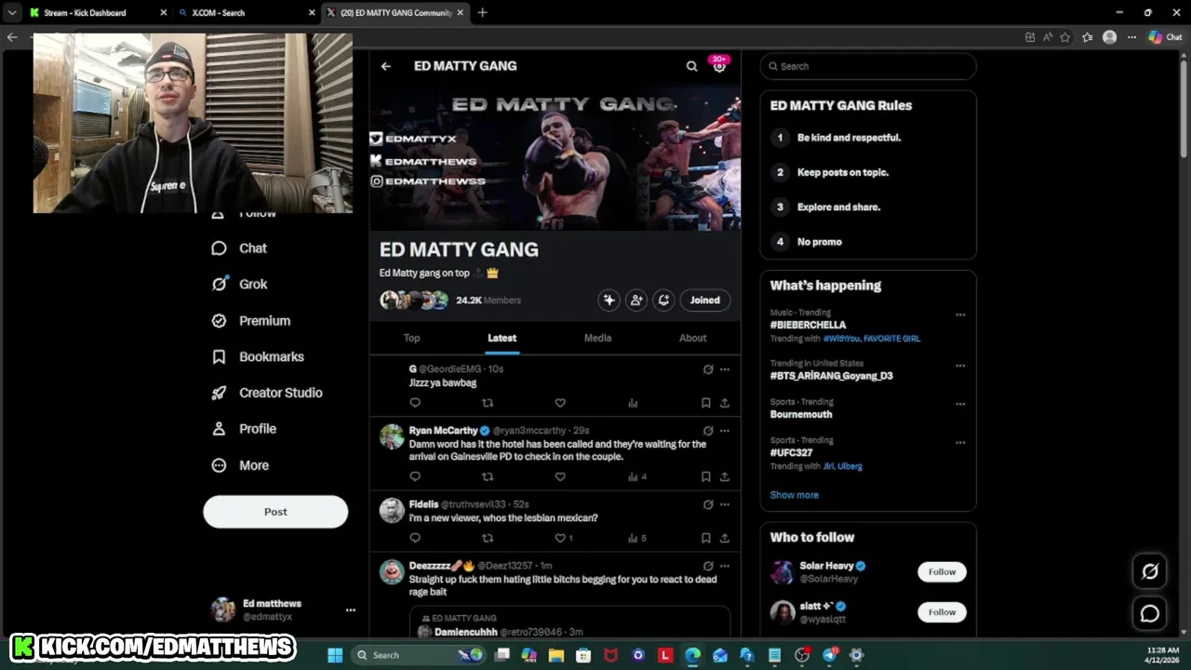Reply to Ryan McCarthy's post
Image resolution: width=1191 pixels, height=670 pixels.
415,476
